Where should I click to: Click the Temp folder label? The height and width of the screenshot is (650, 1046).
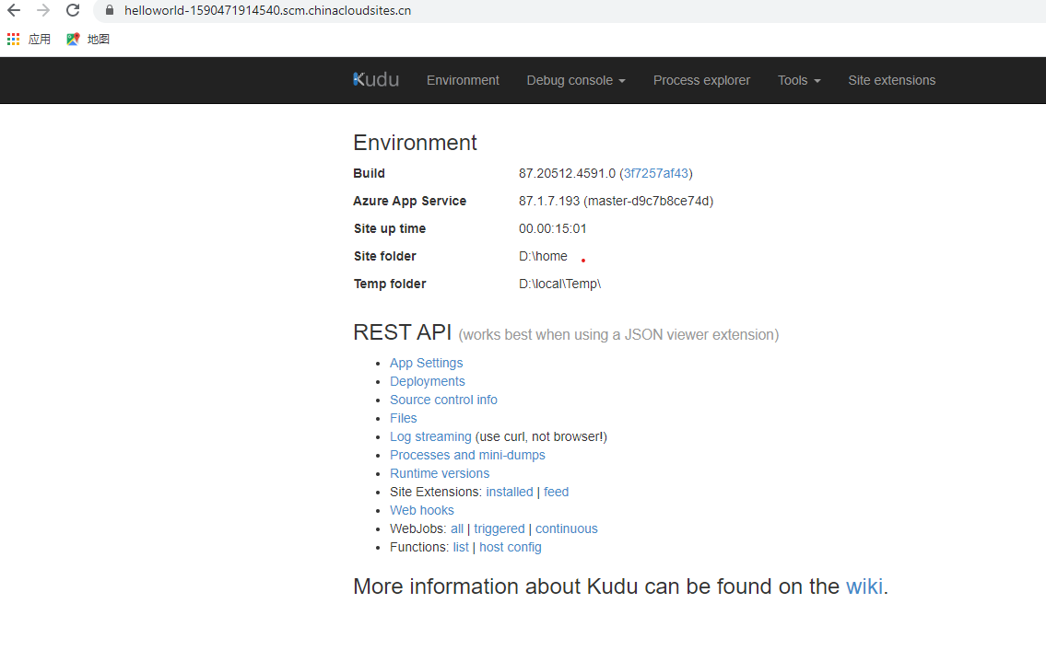point(390,284)
